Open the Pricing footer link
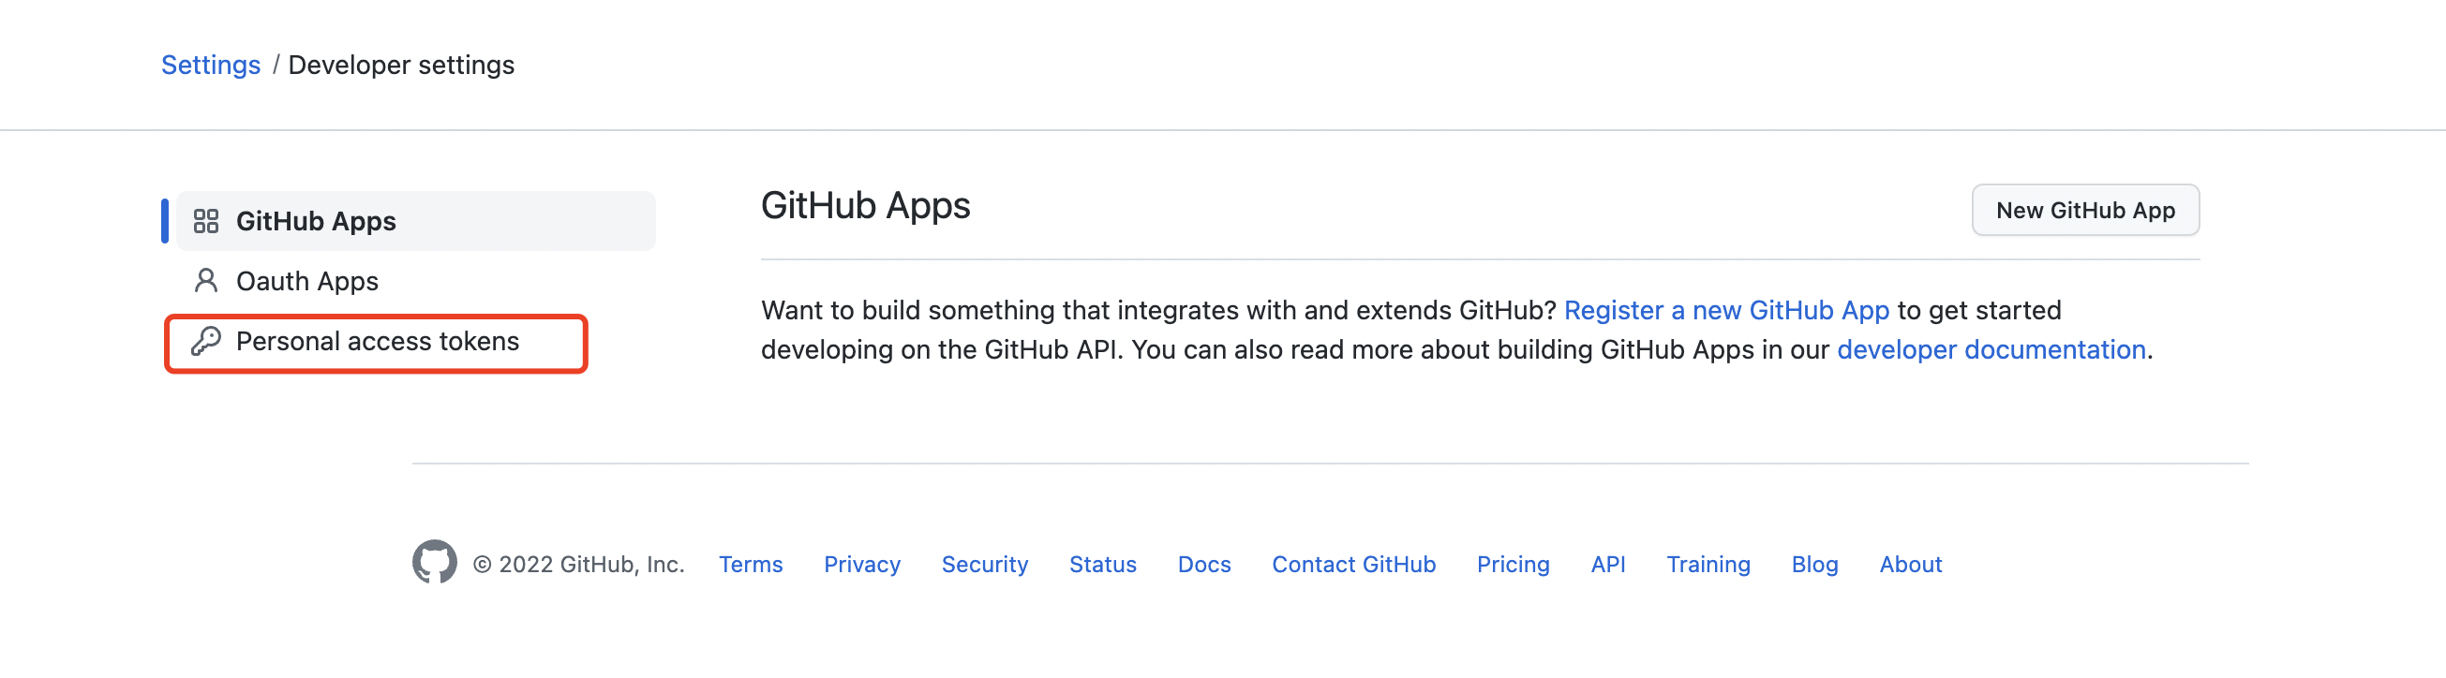2446x678 pixels. [1513, 564]
